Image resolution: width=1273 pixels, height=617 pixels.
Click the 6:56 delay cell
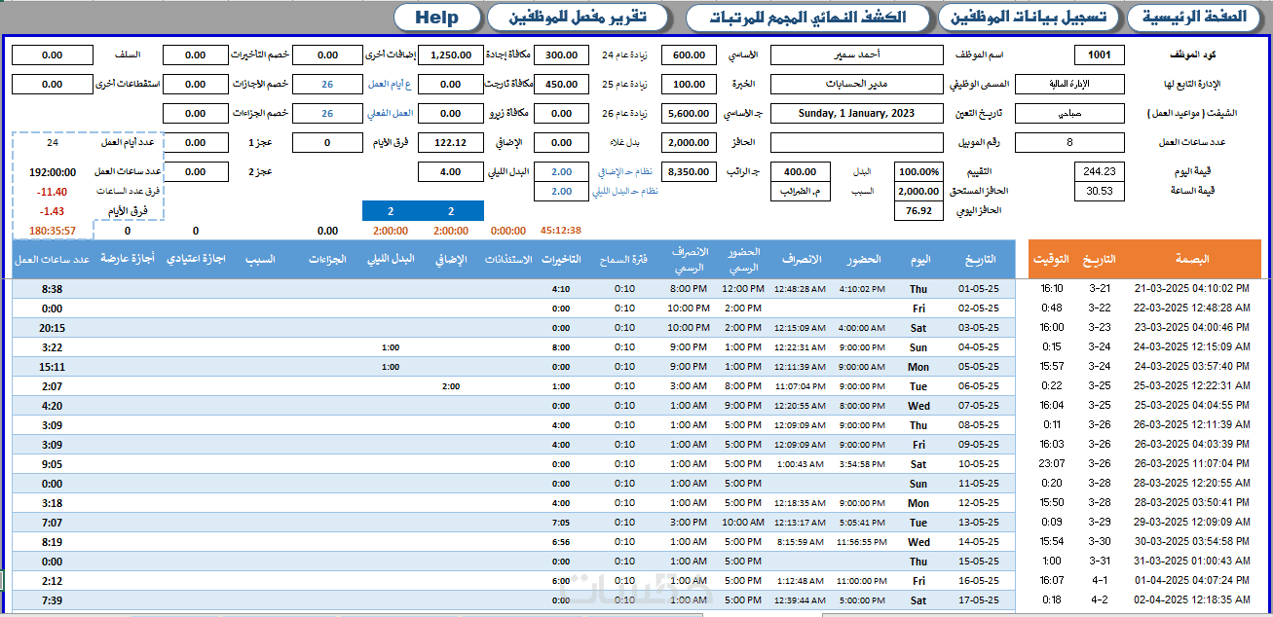click(561, 542)
